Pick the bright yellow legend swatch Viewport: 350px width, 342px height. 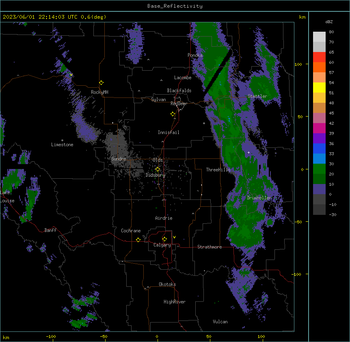319,87
